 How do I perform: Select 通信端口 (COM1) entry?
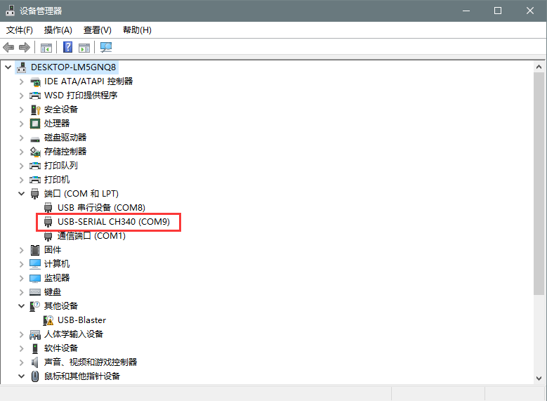pyautogui.click(x=91, y=236)
